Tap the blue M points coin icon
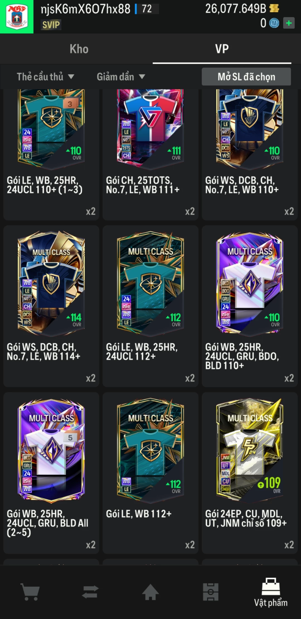This screenshot has width=301, height=619. pos(274,23)
